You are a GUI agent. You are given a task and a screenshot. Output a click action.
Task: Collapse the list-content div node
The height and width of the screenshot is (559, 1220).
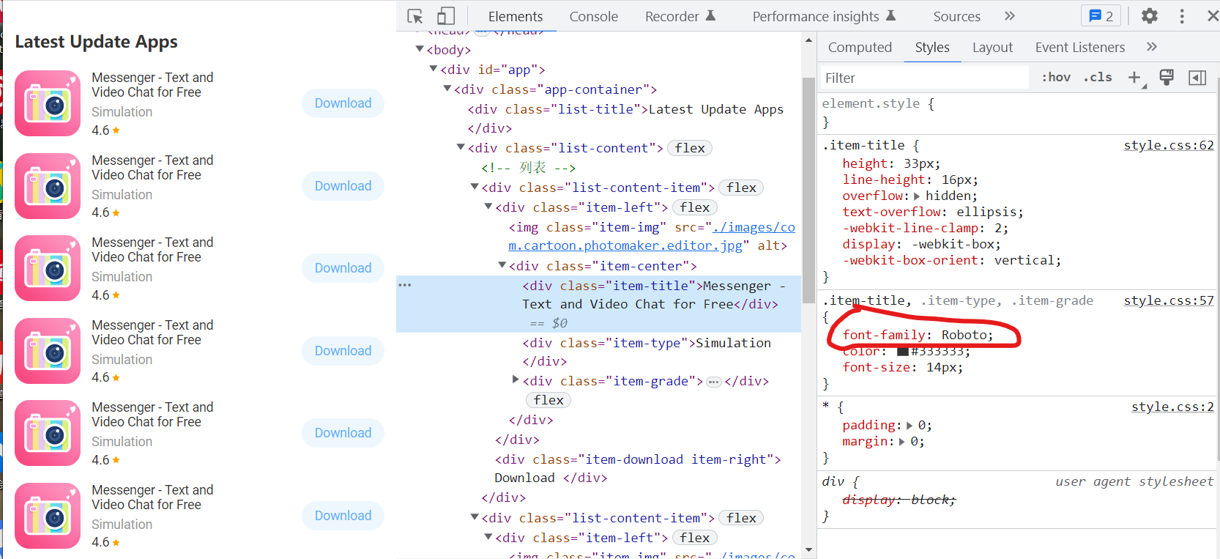(x=461, y=147)
